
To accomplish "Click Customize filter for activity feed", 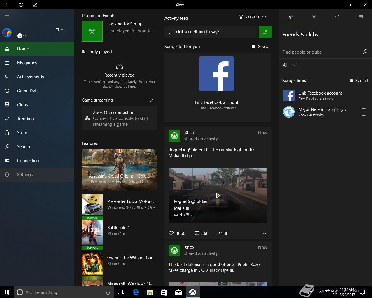I will tap(252, 17).
